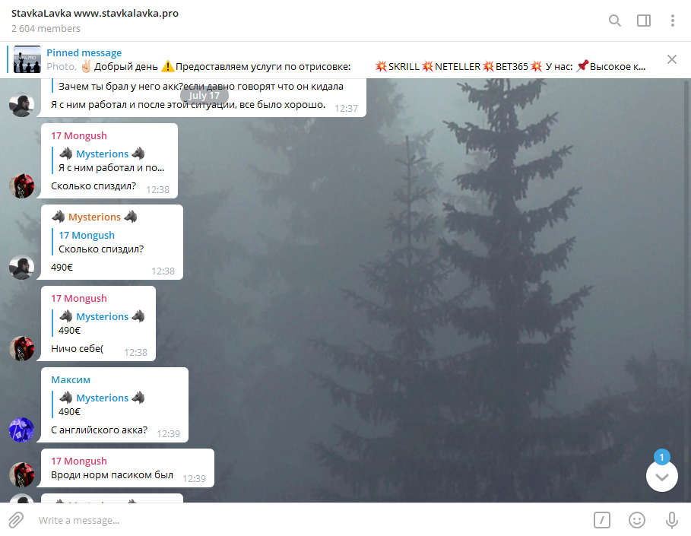Click the attach file paperclip icon
This screenshot has width=691, height=536.
coord(16,520)
